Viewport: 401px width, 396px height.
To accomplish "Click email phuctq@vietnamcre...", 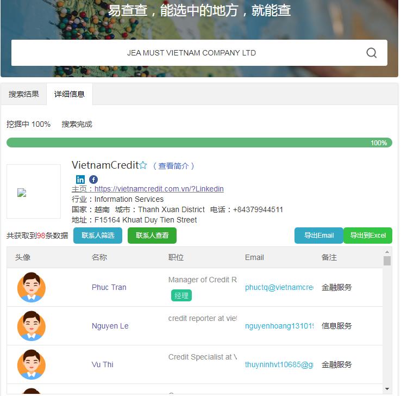I will coord(279,287).
